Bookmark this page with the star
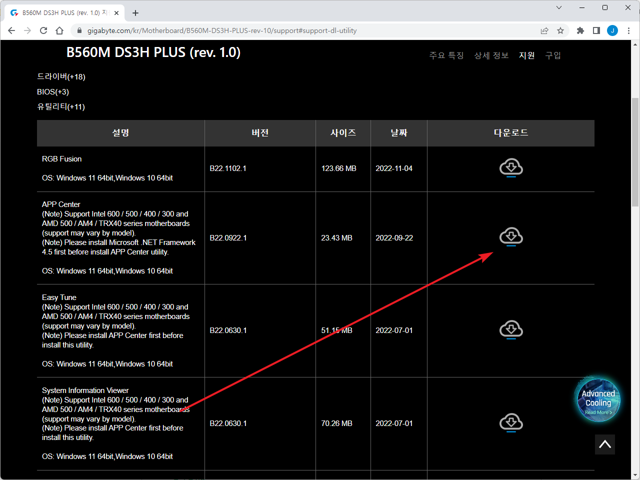This screenshot has width=640, height=480. [560, 30]
